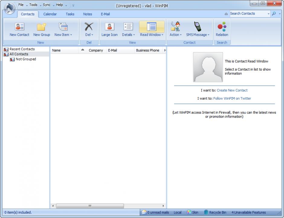The width and height of the screenshot is (284, 218).
Task: Expand the Action dropdown arrow
Action: pos(181,35)
